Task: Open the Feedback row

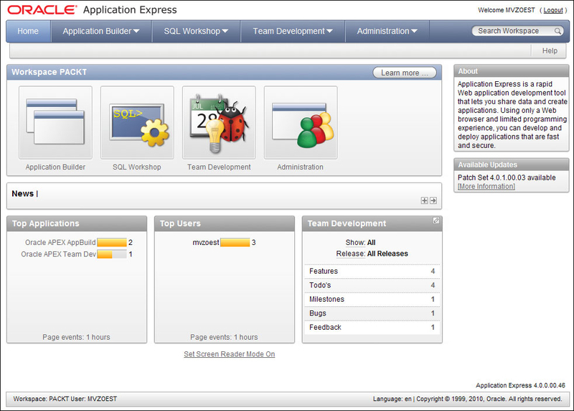Action: point(372,327)
